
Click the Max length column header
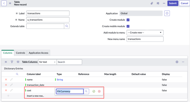[110, 74]
